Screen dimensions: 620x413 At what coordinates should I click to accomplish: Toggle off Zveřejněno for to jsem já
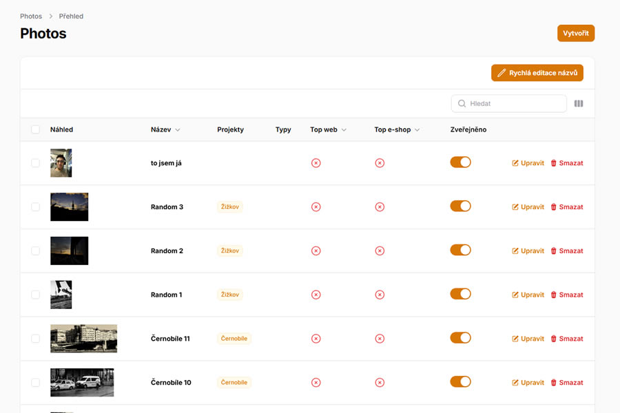460,162
